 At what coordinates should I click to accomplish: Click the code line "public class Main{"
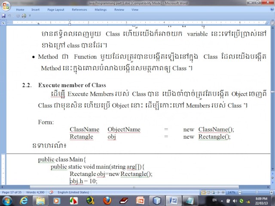pos(62,160)
